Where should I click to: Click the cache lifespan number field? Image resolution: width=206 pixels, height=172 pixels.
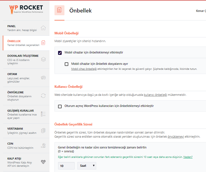coord(66,166)
